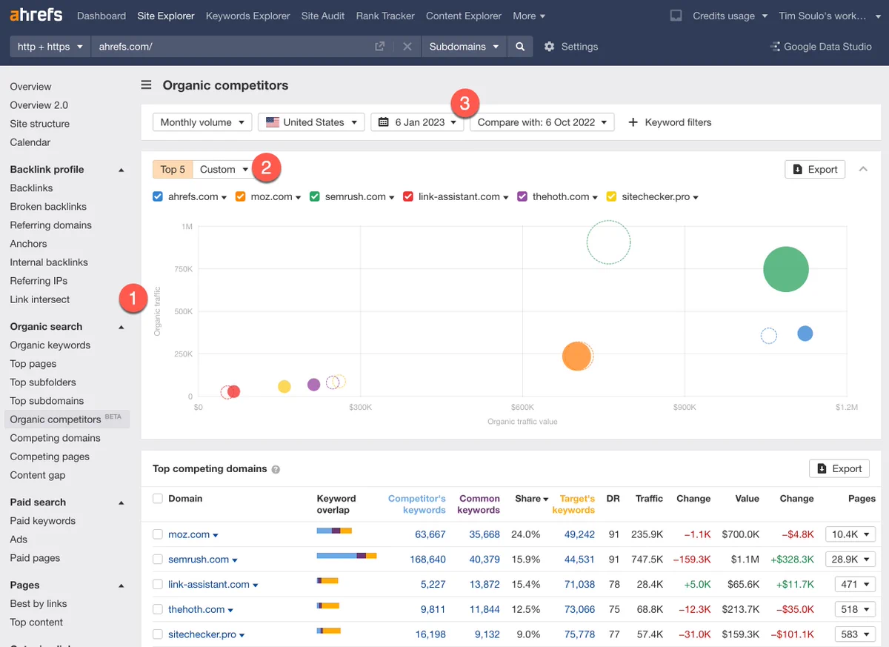Toggle sitechecker.pro legend checkbox
The height and width of the screenshot is (647, 889).
click(x=611, y=196)
